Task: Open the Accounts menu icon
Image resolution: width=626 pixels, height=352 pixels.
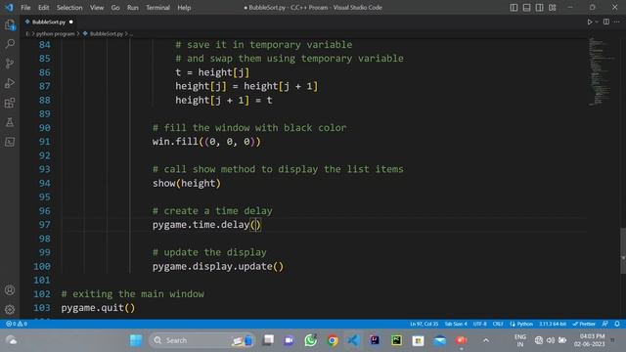Action: [x=10, y=290]
